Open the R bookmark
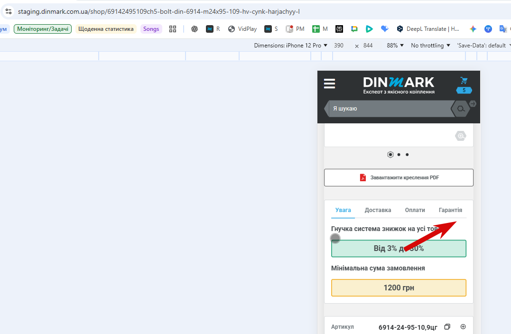 click(x=213, y=29)
